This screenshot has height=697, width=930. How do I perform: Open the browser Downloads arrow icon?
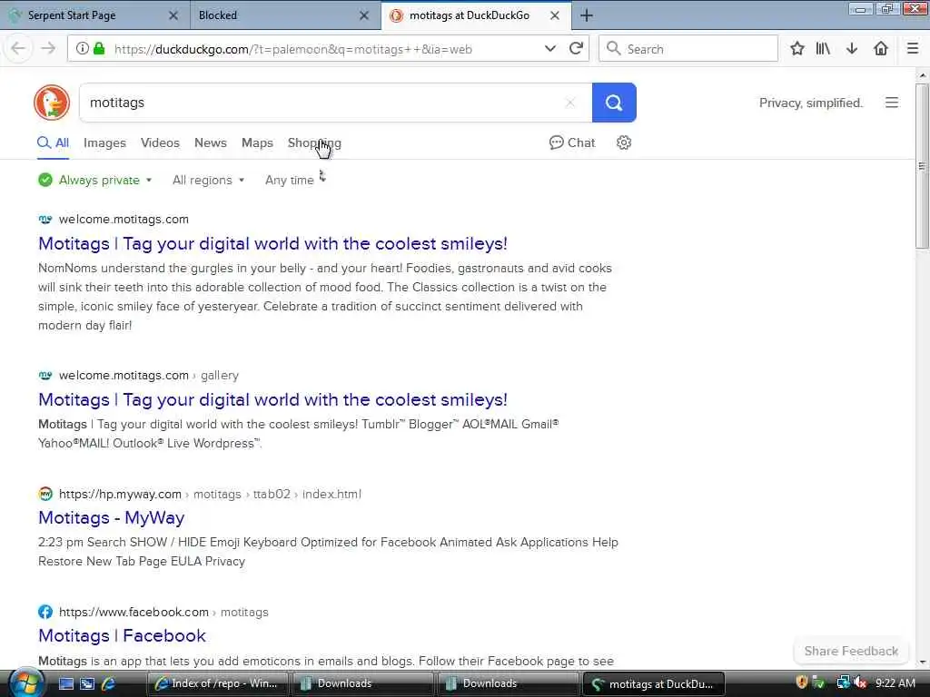(852, 49)
